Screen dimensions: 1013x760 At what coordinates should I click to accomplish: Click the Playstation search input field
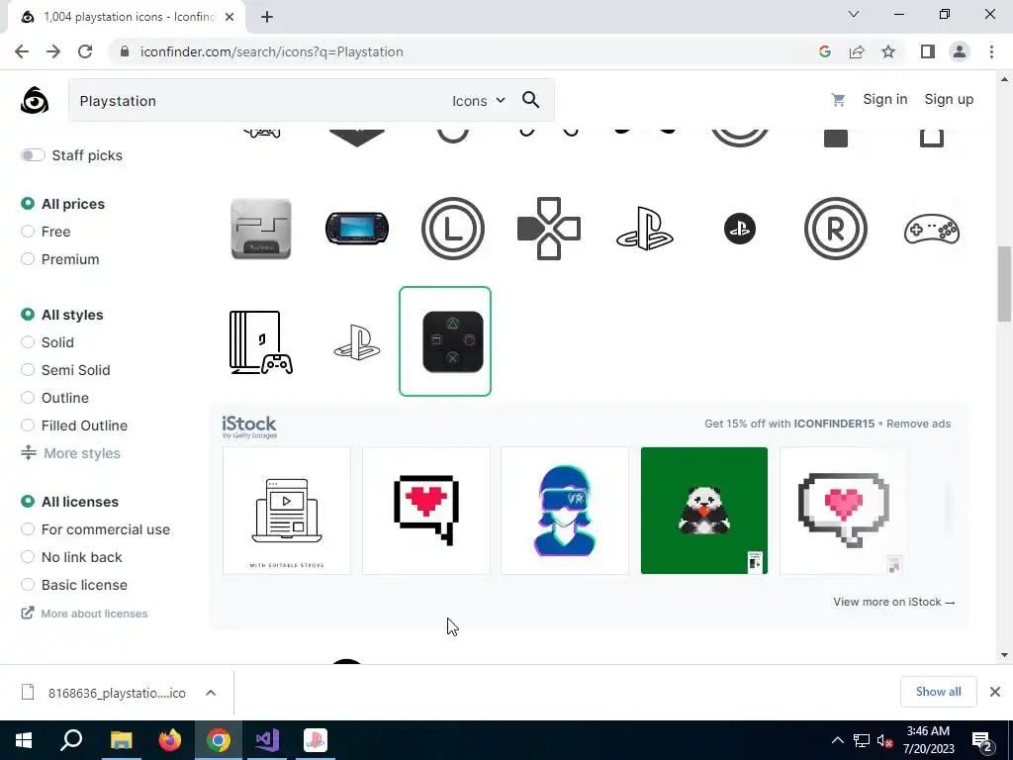pyautogui.click(x=258, y=101)
